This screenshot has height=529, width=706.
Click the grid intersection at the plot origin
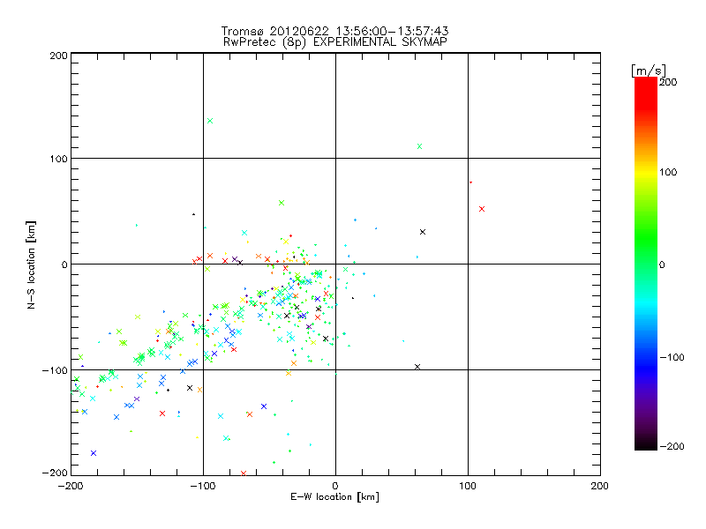click(x=335, y=264)
